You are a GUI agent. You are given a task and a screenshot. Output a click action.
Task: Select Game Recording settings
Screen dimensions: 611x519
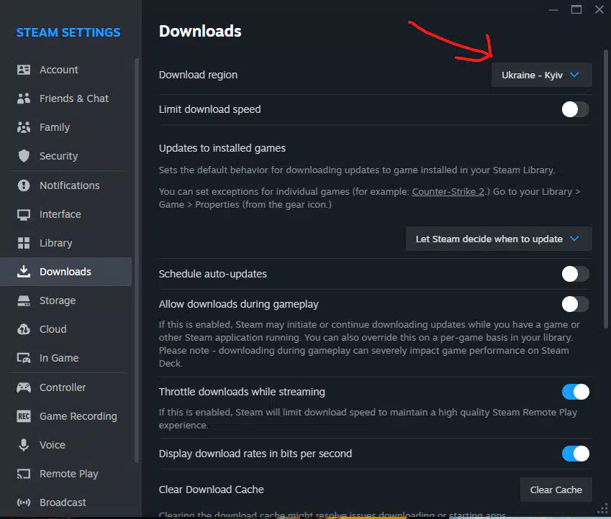tap(66, 416)
